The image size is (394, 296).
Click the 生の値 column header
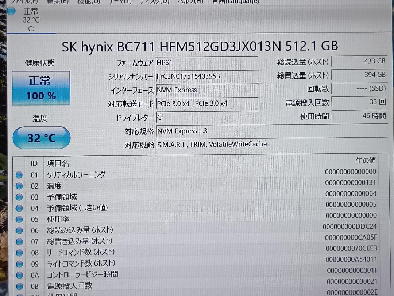pos(366,161)
